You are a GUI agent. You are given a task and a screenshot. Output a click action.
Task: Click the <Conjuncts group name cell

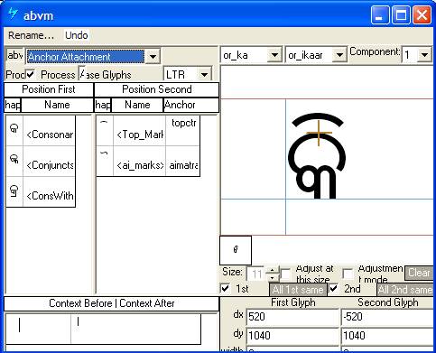coord(50,162)
